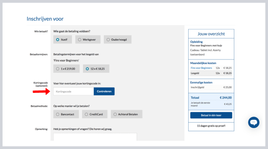
Task: Choose CreditCard as payment method
Action: point(94,114)
